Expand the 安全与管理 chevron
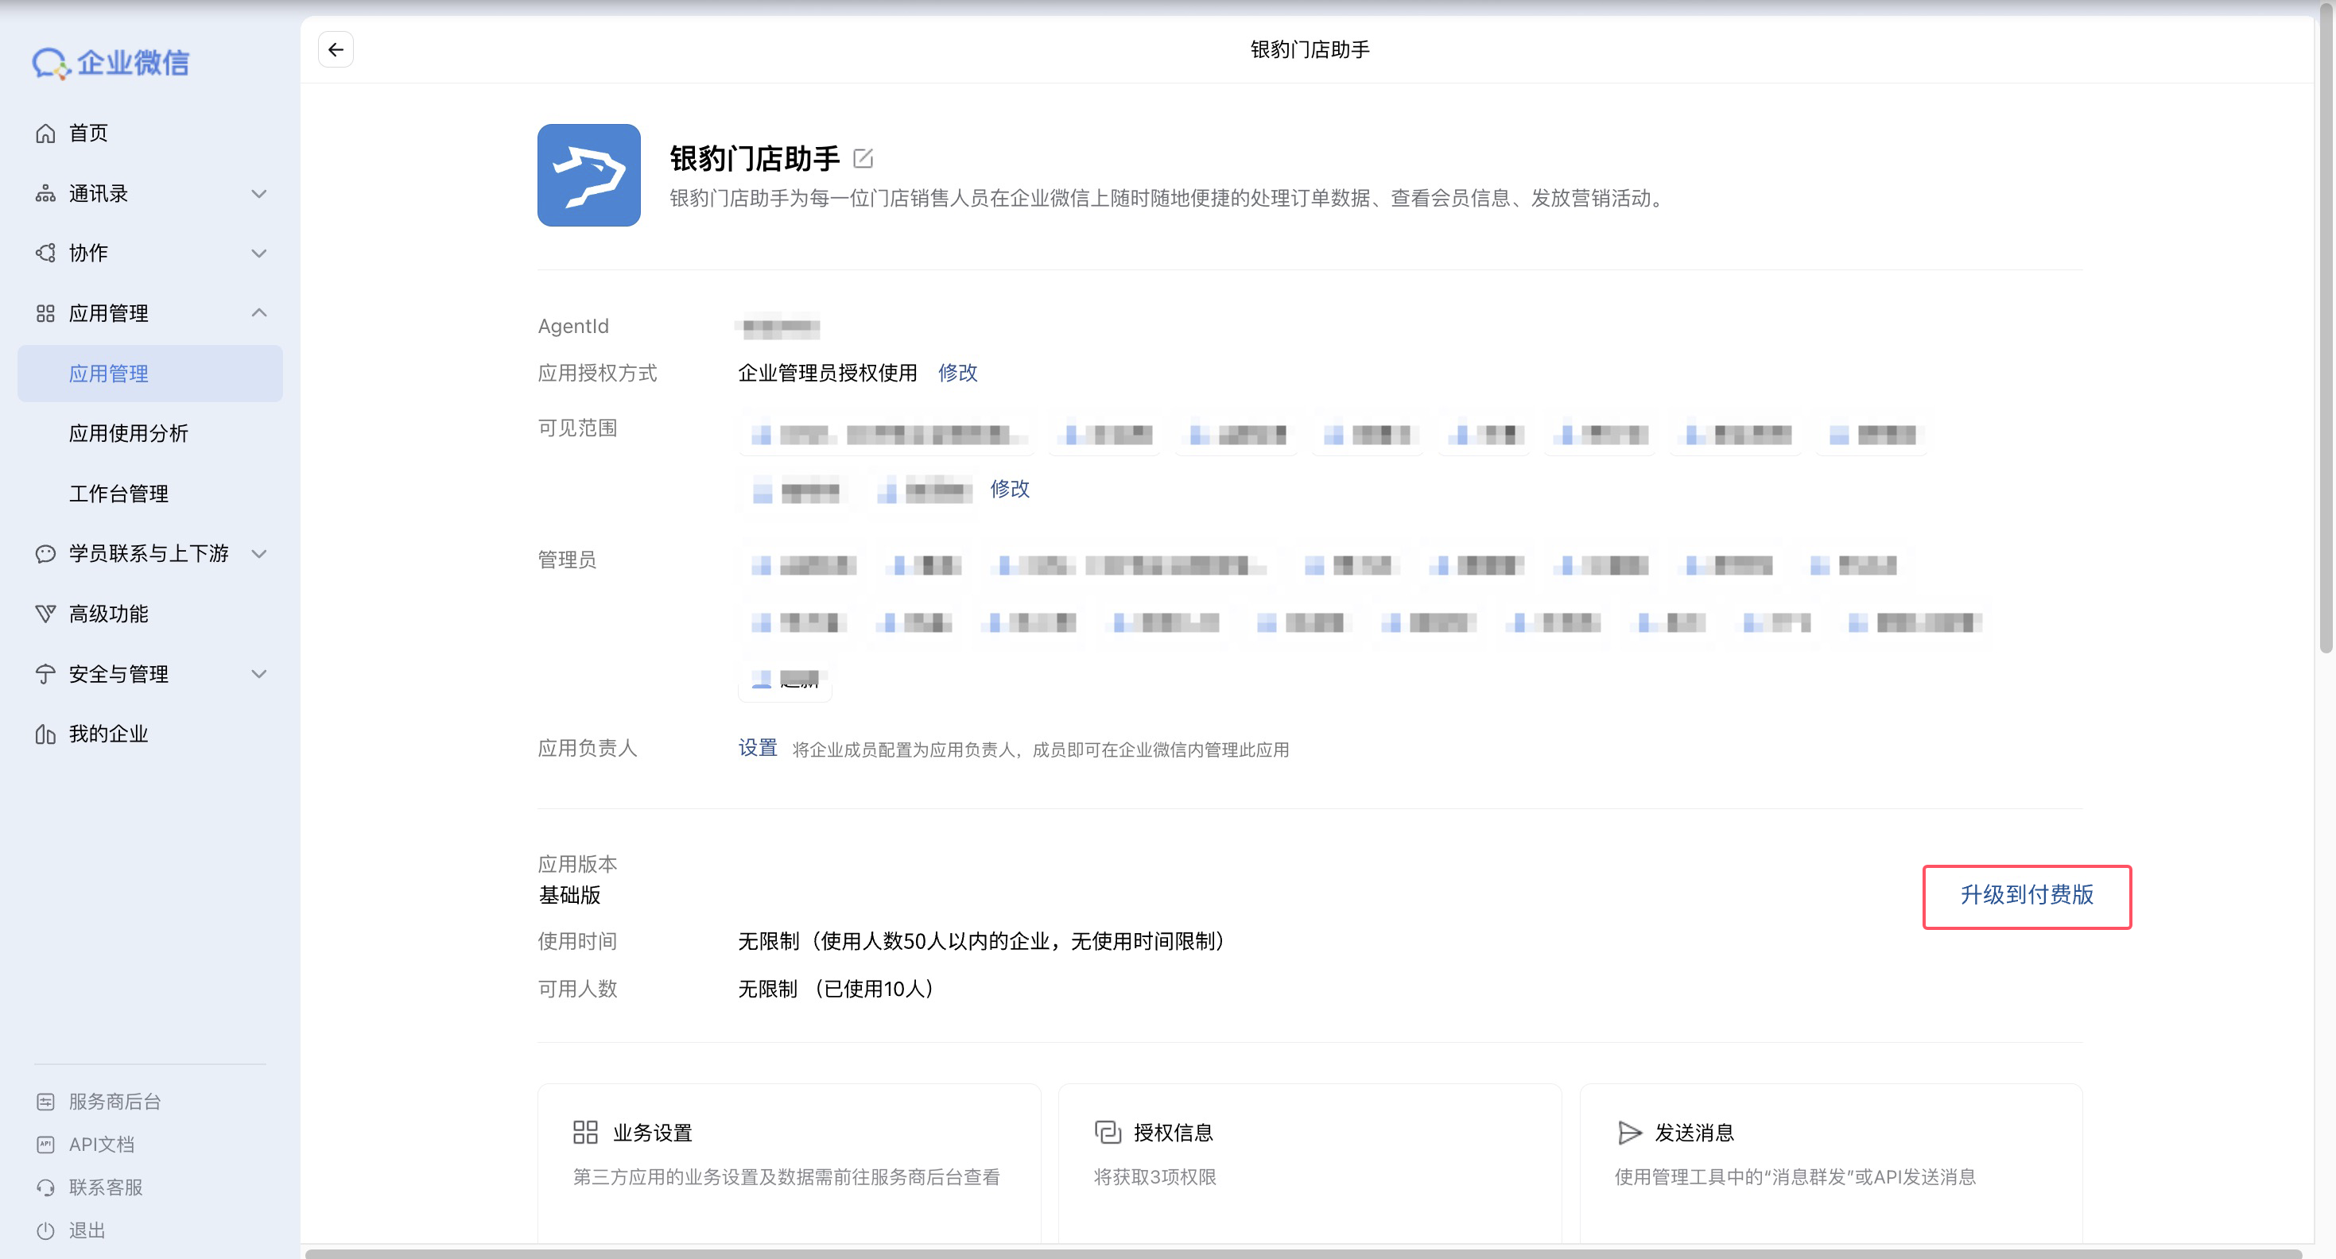2336x1259 pixels. [x=259, y=674]
